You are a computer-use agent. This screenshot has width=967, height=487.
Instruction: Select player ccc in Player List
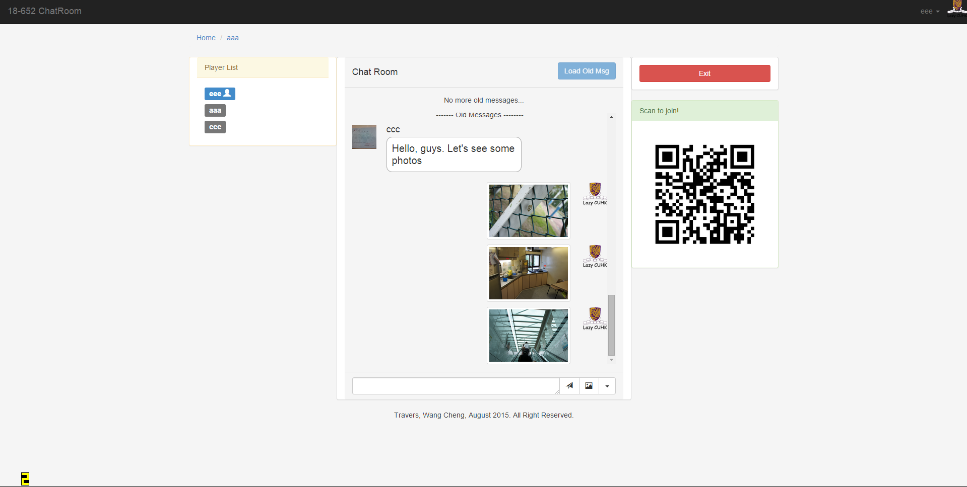[x=215, y=127]
